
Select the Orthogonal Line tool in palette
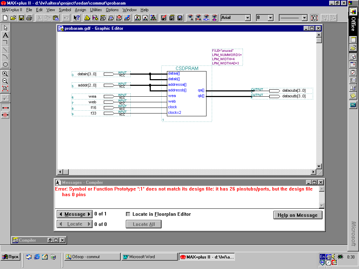[5, 42]
